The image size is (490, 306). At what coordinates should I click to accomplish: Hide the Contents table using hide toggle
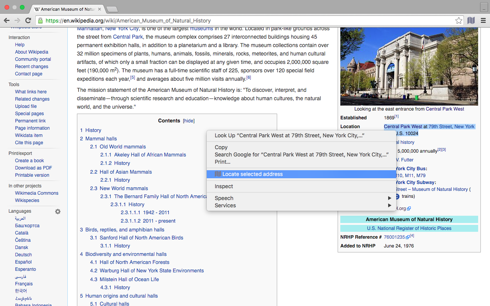point(189,121)
